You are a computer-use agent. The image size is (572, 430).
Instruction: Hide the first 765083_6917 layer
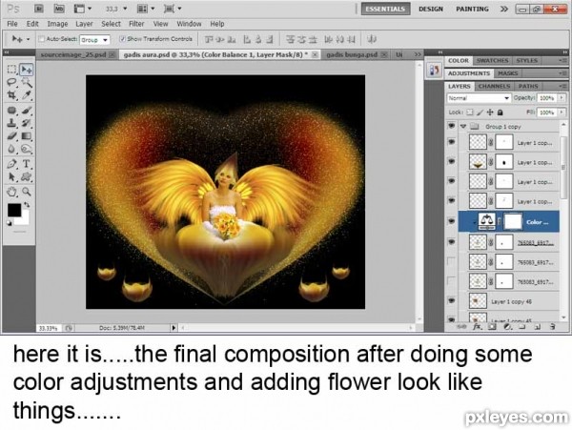451,242
